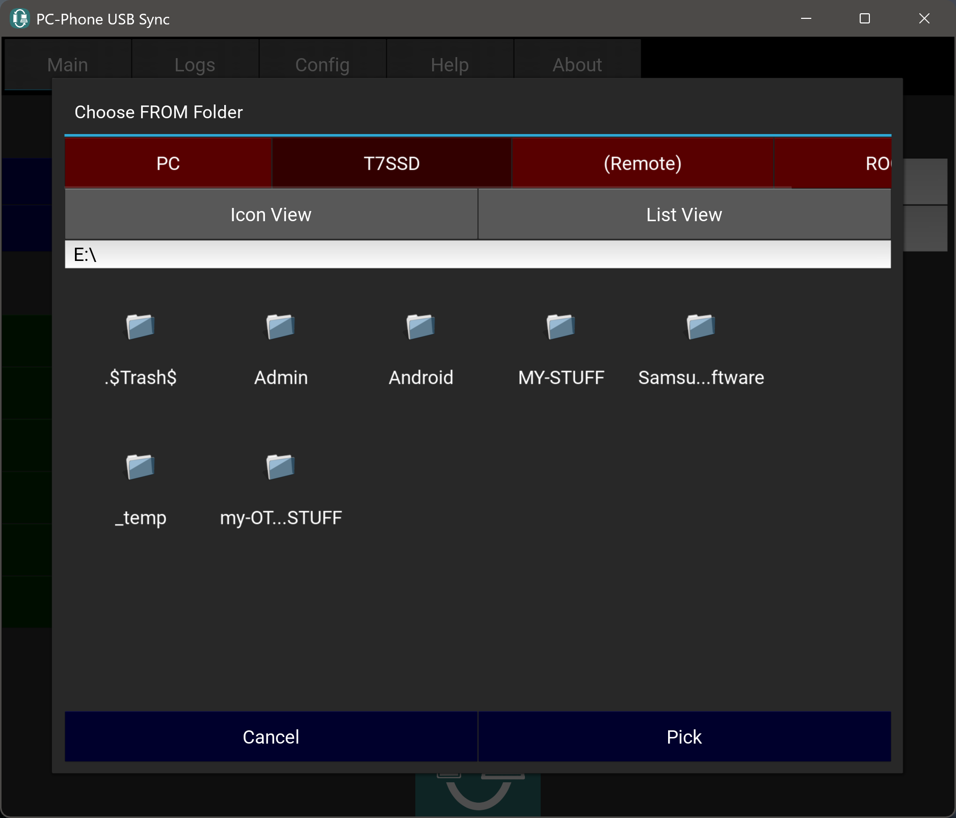The height and width of the screenshot is (818, 956).
Task: Click the Android folder label
Action: pos(421,378)
